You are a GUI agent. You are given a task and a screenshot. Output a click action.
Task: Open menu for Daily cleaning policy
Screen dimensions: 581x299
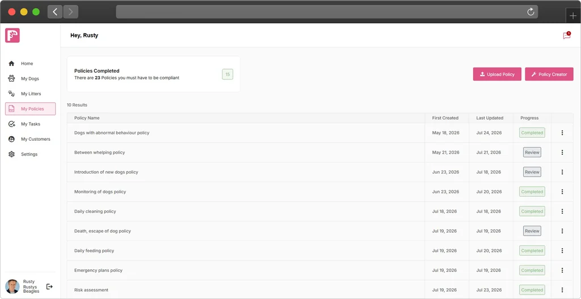562,211
